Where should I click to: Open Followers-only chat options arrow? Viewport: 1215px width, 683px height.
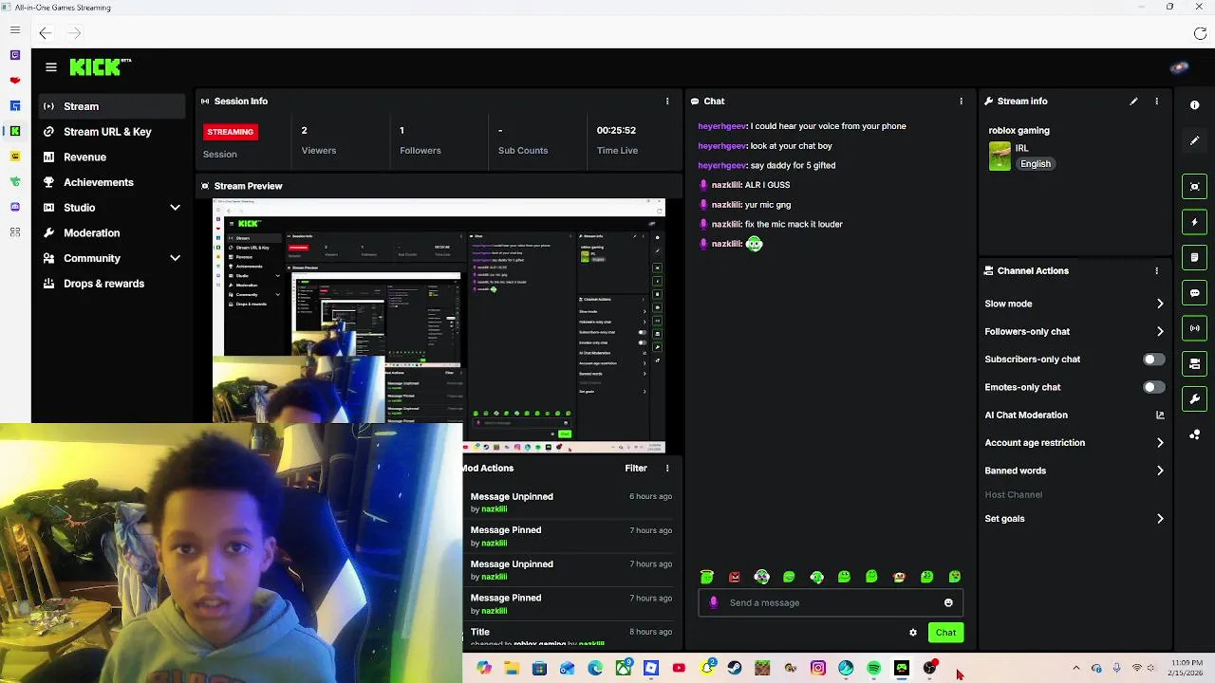[1160, 332]
